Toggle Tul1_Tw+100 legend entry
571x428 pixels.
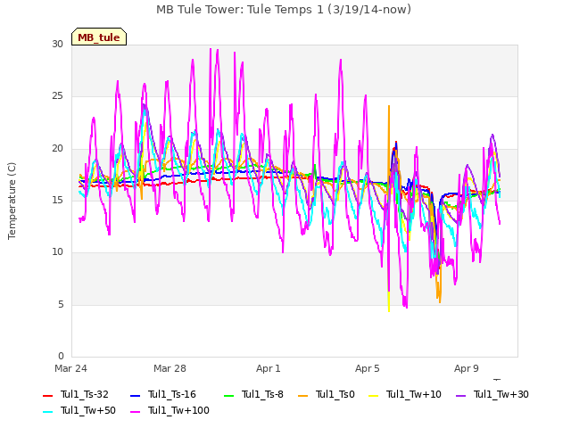click(x=170, y=410)
